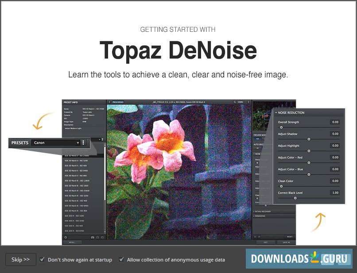357x273 pixels.
Task: Select preset EOS 5D Mark II - ISO 3200
Action: [x=76, y=161]
